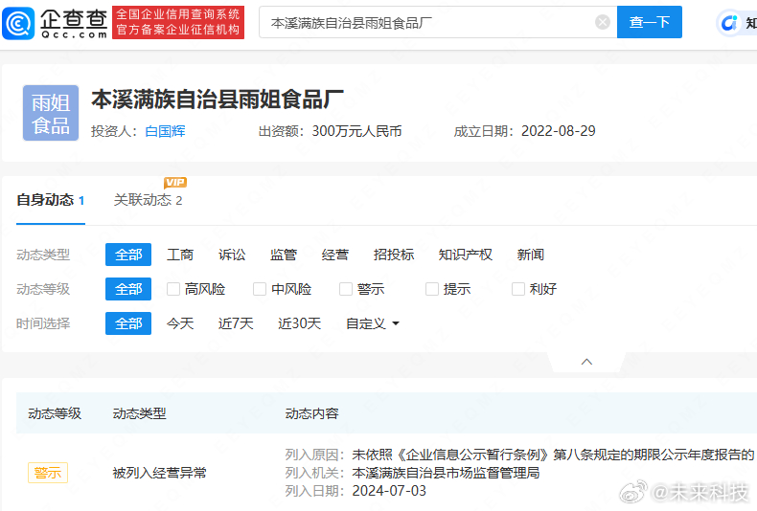
Task: Check the 警示 level checkbox
Action: tap(346, 289)
